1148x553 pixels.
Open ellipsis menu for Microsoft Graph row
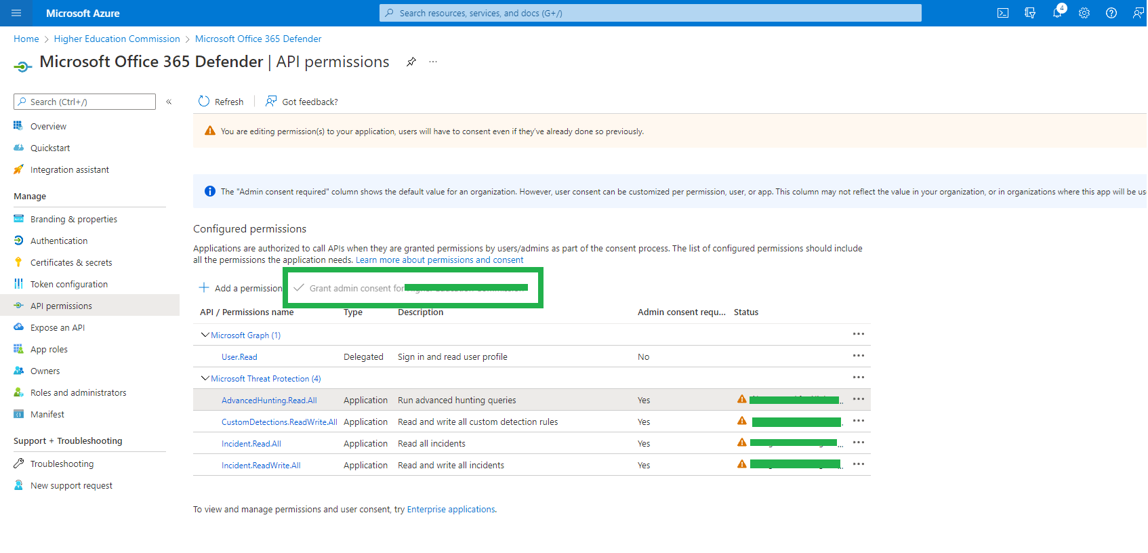[859, 334]
